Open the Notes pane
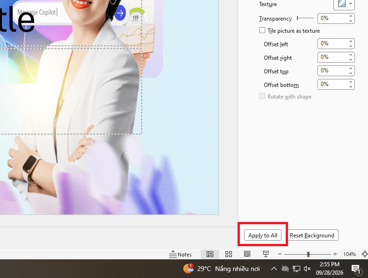Image resolution: width=368 pixels, height=278 pixels. click(x=180, y=254)
